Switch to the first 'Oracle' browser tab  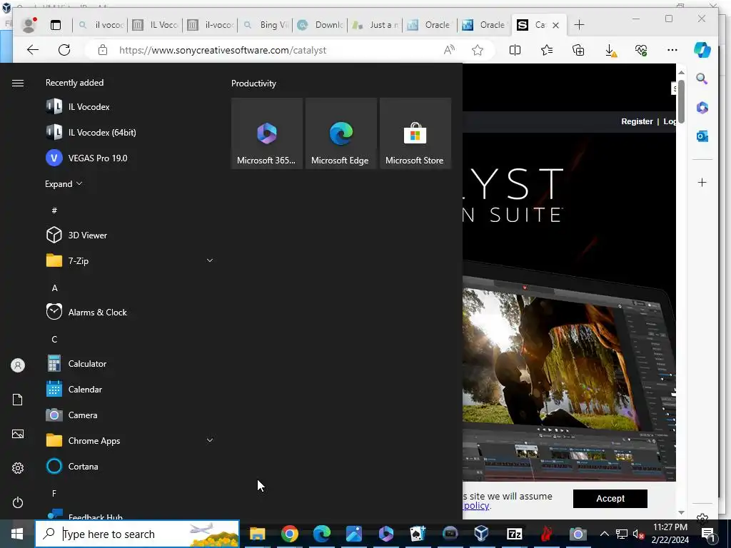pos(430,25)
